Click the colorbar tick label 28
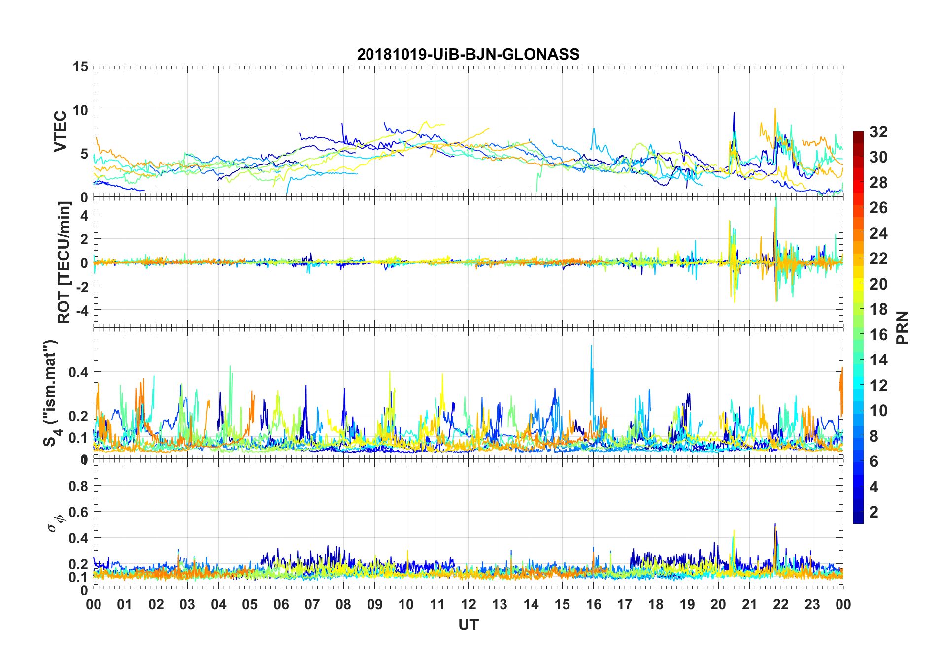Image resolution: width=937 pixels, height=655 pixels. [878, 182]
